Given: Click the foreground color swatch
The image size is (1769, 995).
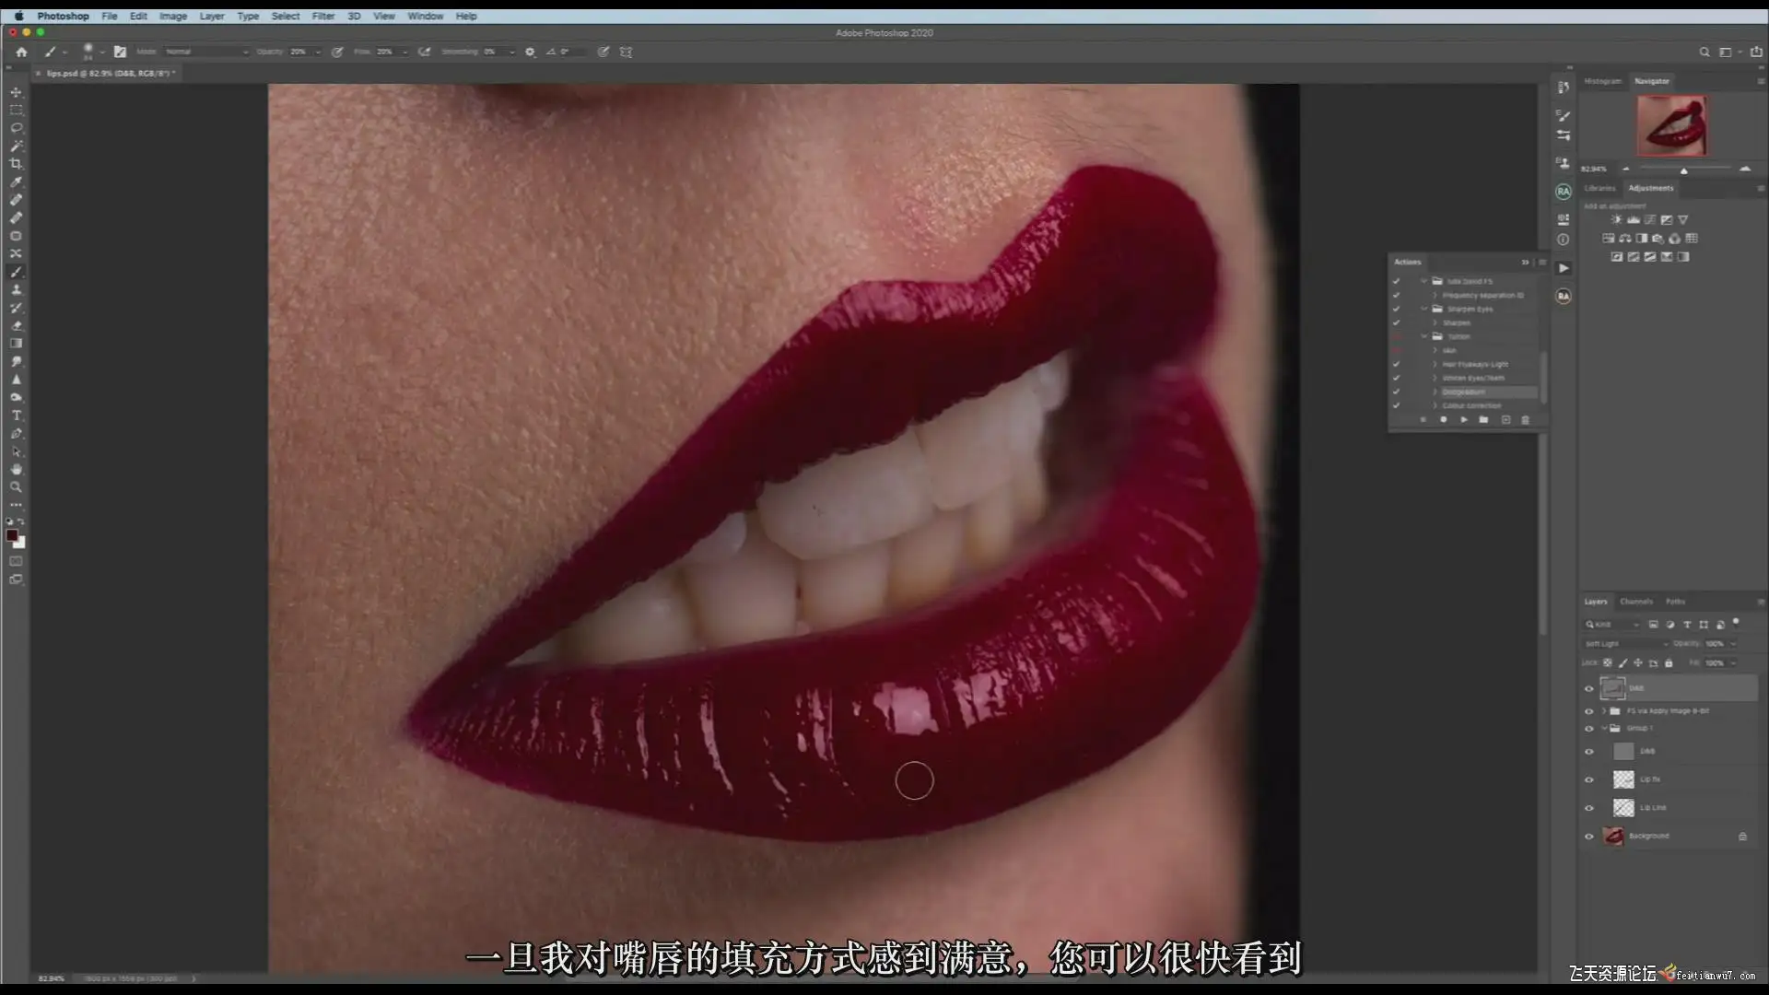Looking at the screenshot, I should pyautogui.click(x=12, y=535).
